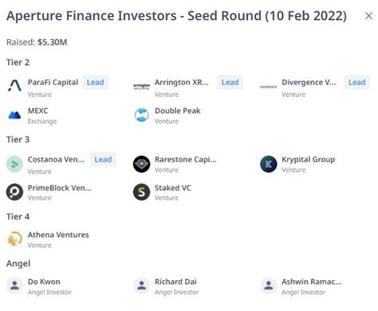Screen dimensions: 378x311
Task: Click the Lead badge beside ParaFi Capital
Action: (x=95, y=82)
